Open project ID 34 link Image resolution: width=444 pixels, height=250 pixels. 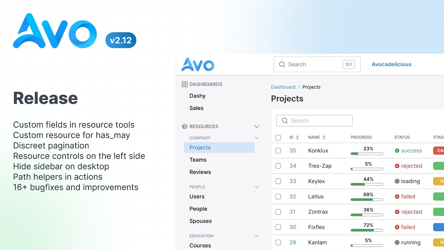click(x=293, y=166)
